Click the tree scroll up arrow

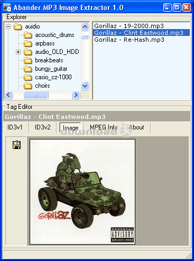pos(85,27)
